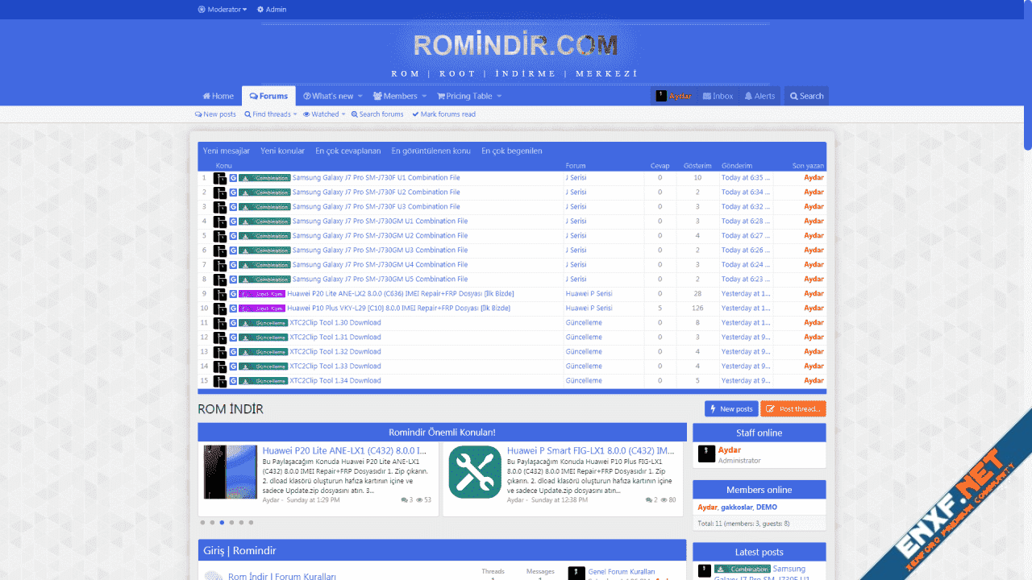
Task: Click New posts lightning button
Action: point(731,409)
